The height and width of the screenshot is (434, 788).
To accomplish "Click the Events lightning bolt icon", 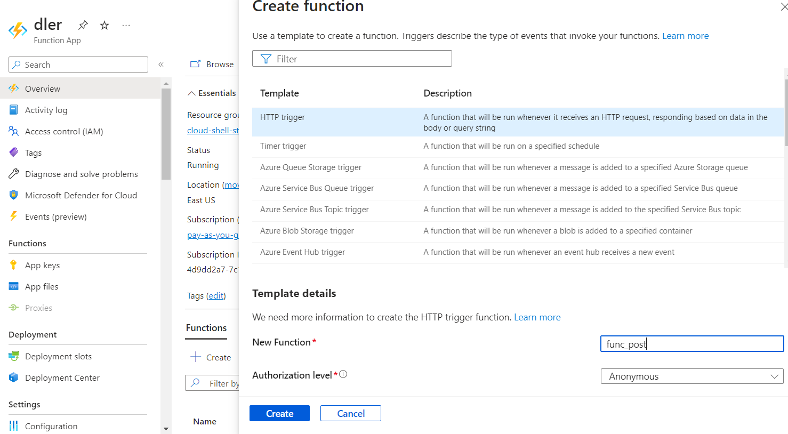I will (14, 216).
